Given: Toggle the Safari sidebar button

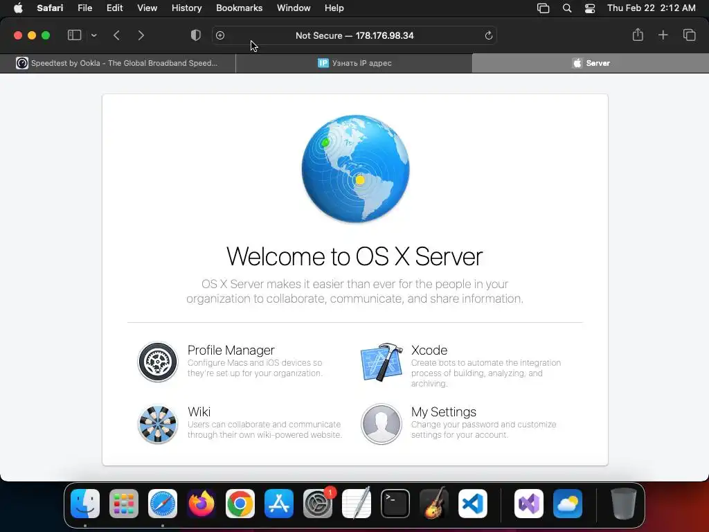Looking at the screenshot, I should tap(74, 35).
